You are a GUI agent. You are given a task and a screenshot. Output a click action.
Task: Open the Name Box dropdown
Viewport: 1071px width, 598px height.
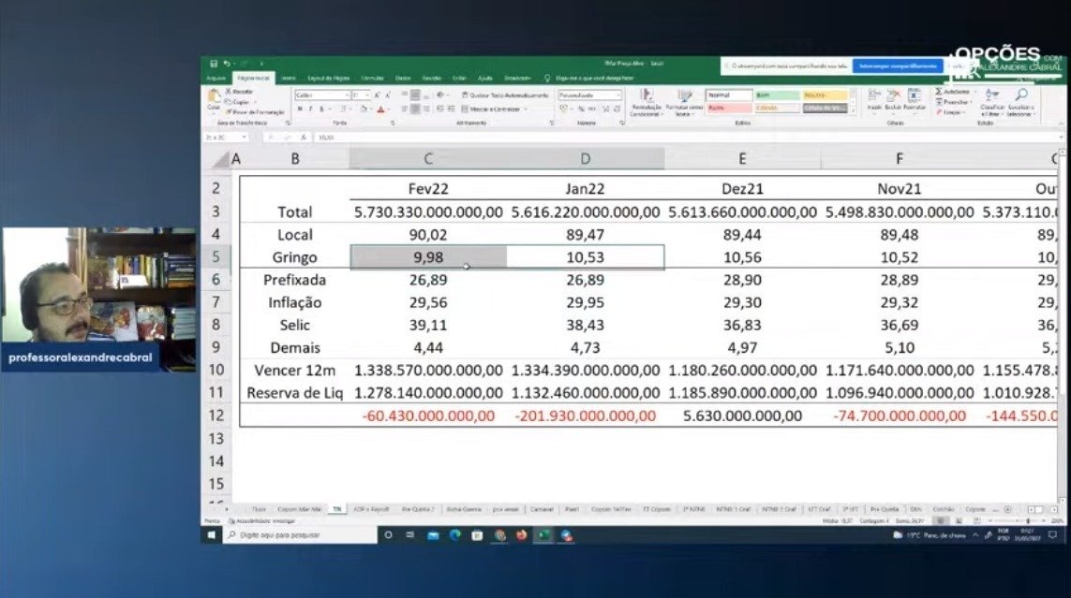coord(244,137)
